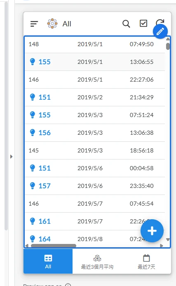
Task: Expand the collapsed left side panel arrow
Action: click(x=11, y=157)
